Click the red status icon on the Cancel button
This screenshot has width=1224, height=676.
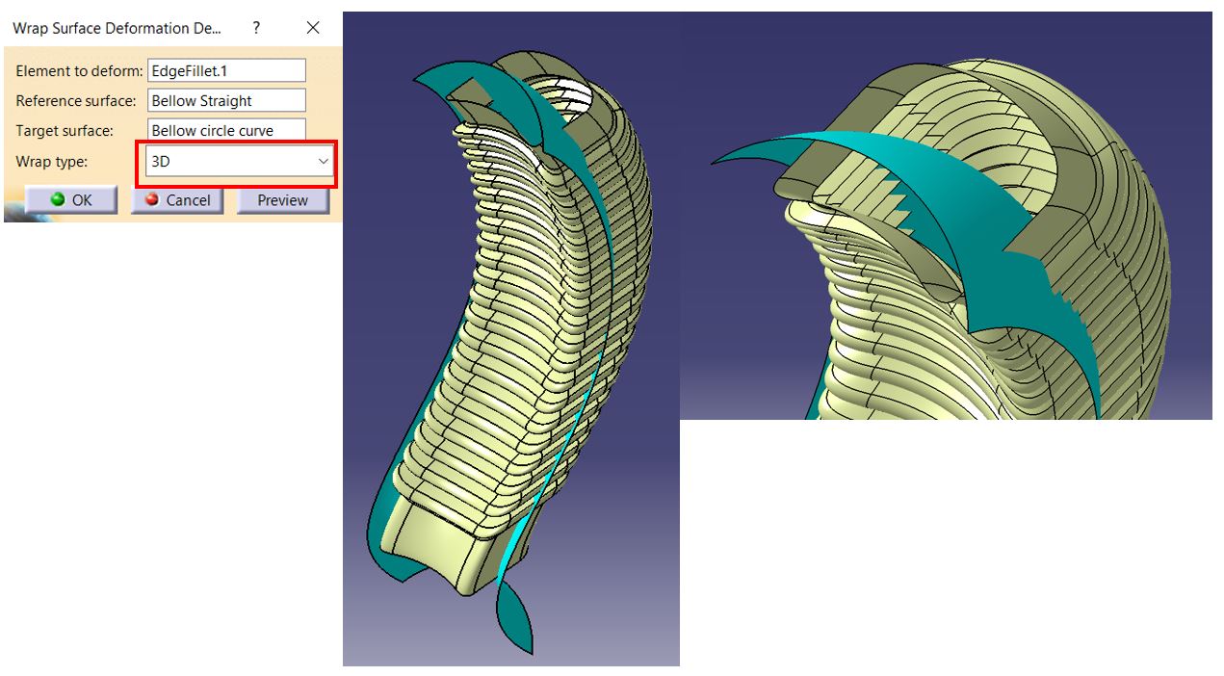(150, 200)
